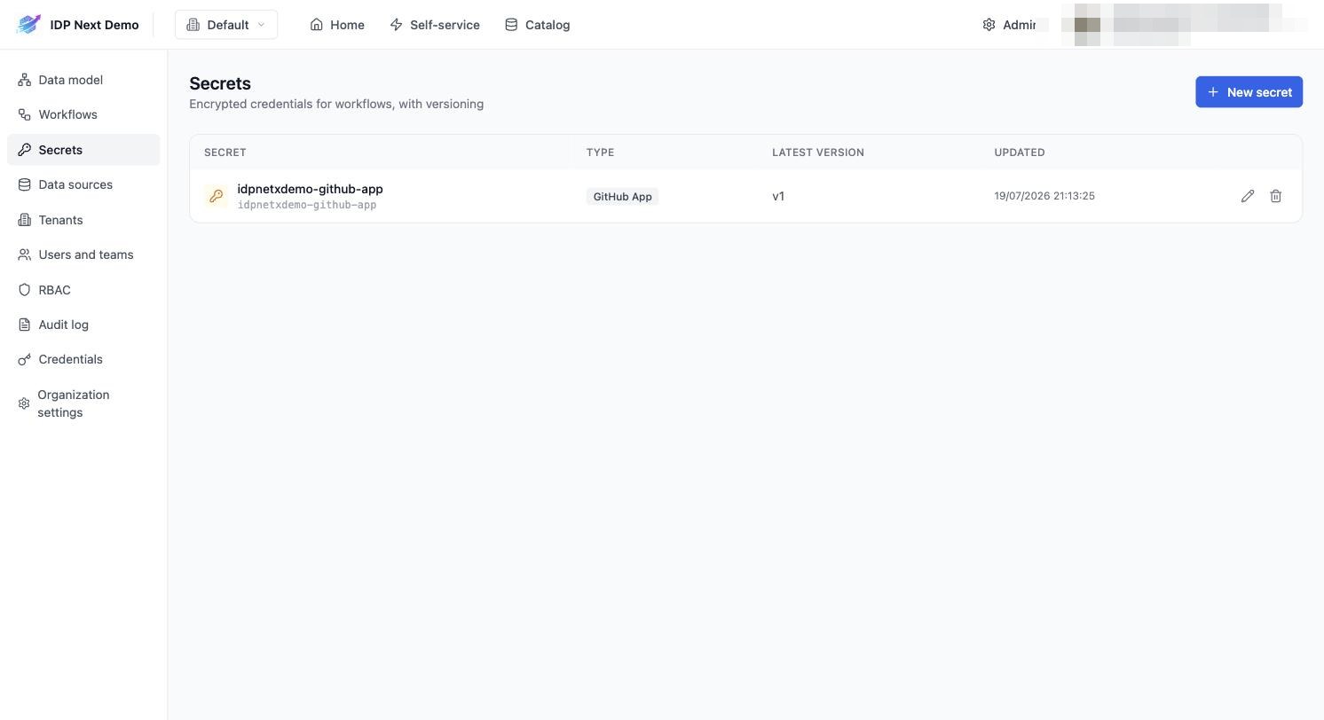Screen dimensions: 1324x720
Task: Click the shield icon next to RBAC
Action: 24,290
